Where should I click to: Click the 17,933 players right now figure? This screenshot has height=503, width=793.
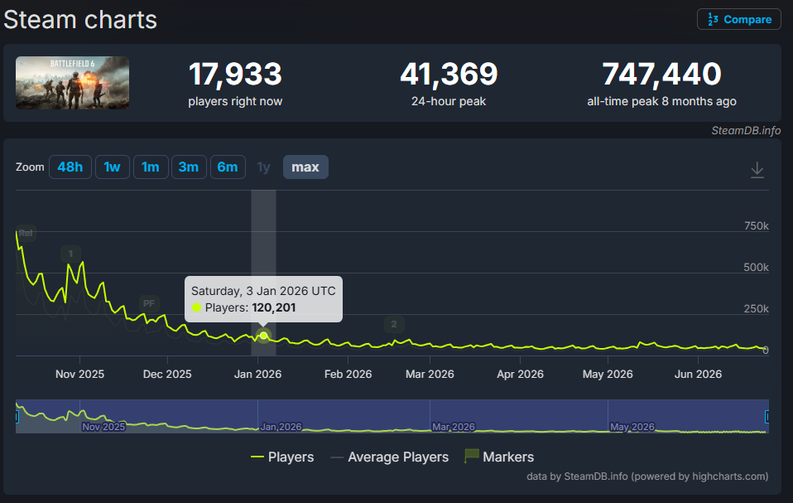coord(235,74)
